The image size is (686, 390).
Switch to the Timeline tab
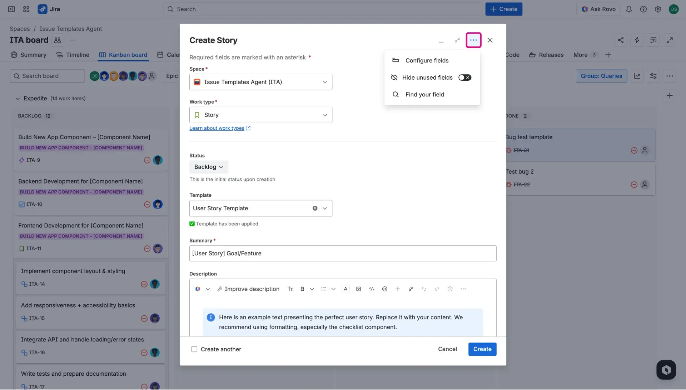click(73, 55)
